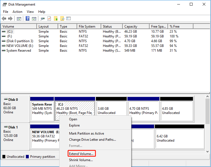Click drive icon beside System Reserved row
The width and height of the screenshot is (211, 167).
point(4,51)
